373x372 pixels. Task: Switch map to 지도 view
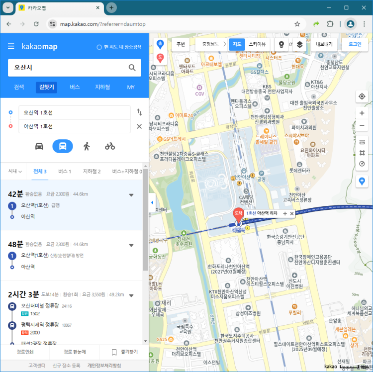[237, 44]
